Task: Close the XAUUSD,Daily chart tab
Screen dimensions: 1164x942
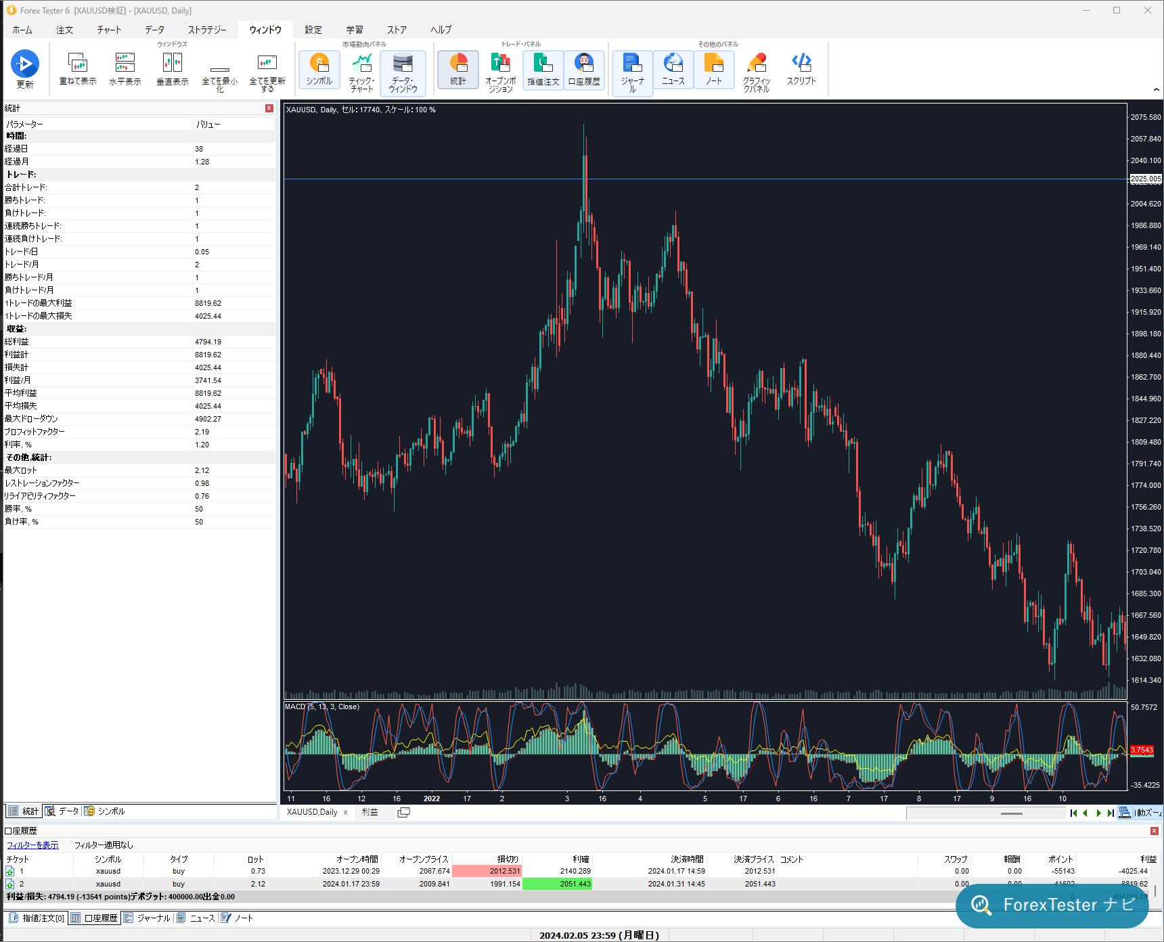Action: tap(346, 813)
